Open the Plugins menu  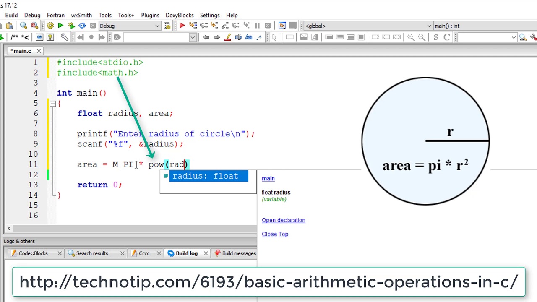pos(150,15)
